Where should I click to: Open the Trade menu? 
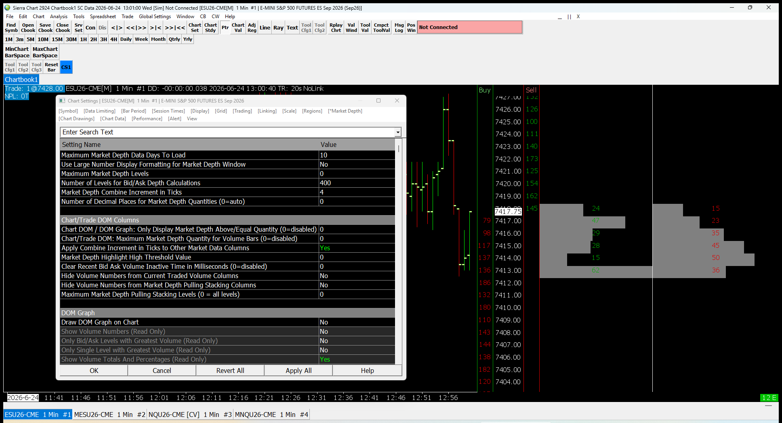click(127, 17)
